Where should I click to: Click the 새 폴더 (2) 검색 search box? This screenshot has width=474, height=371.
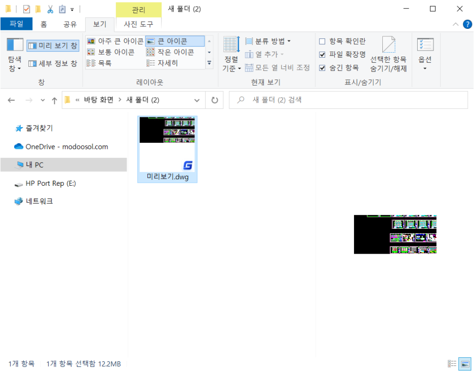click(x=348, y=100)
